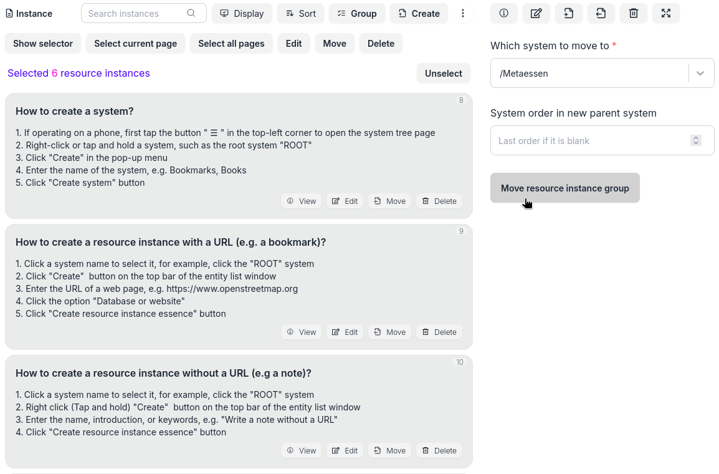Image resolution: width=719 pixels, height=474 pixels.
Task: Click the system order number stepper
Action: 696,141
